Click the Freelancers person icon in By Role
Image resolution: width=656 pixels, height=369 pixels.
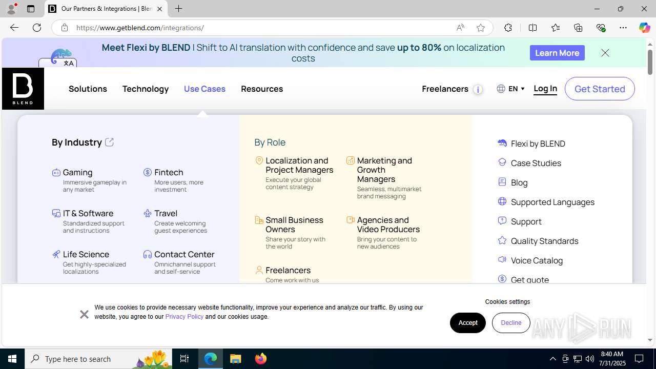[259, 270]
